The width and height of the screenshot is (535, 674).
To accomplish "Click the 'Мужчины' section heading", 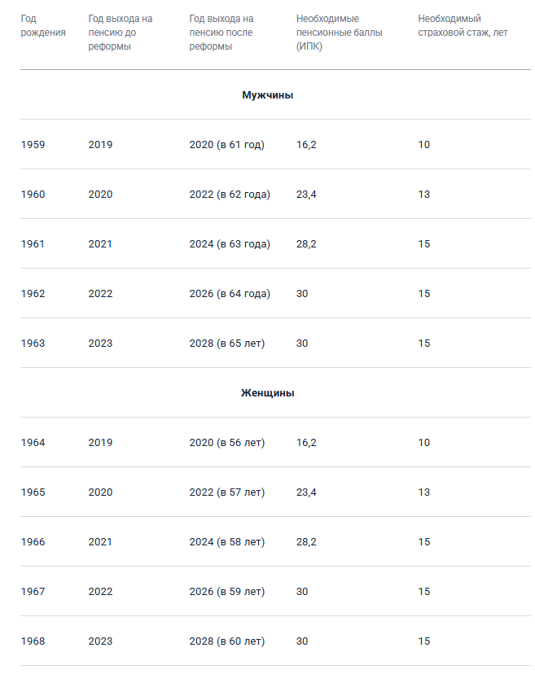I will coord(267,95).
